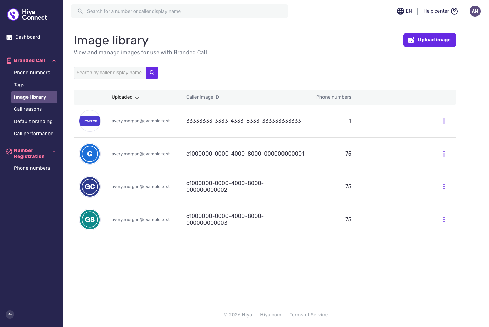489x327 pixels.
Task: Open the teal GS image thumbnail
Action: point(90,220)
